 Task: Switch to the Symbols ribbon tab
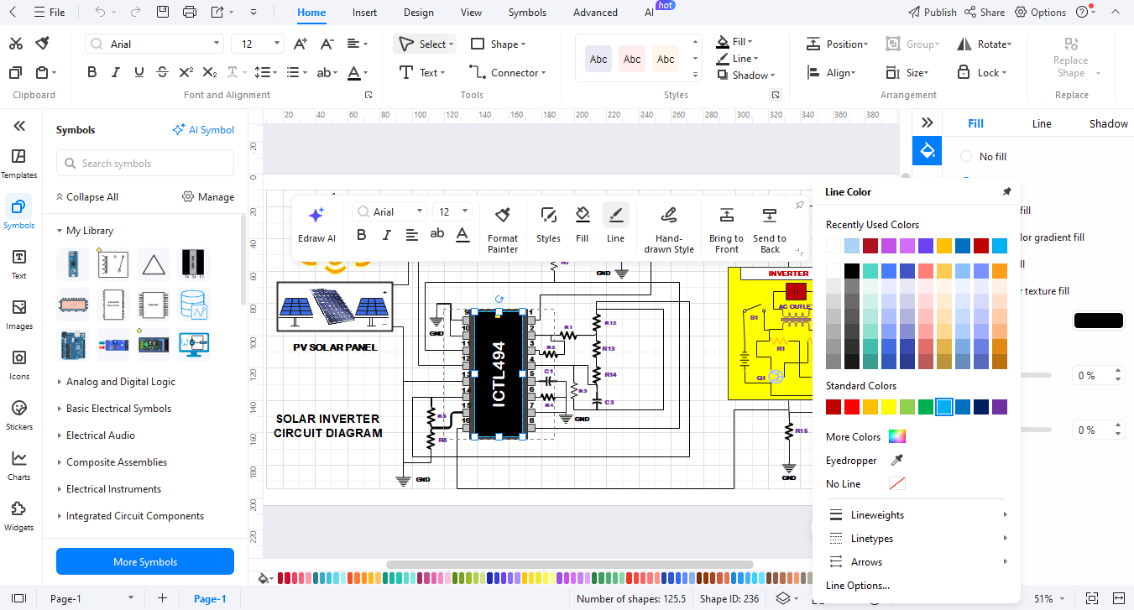[x=527, y=13]
